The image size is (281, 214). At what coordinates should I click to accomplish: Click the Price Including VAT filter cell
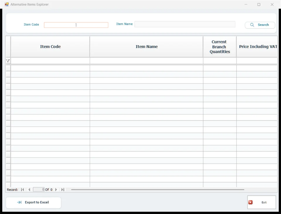tap(257, 61)
